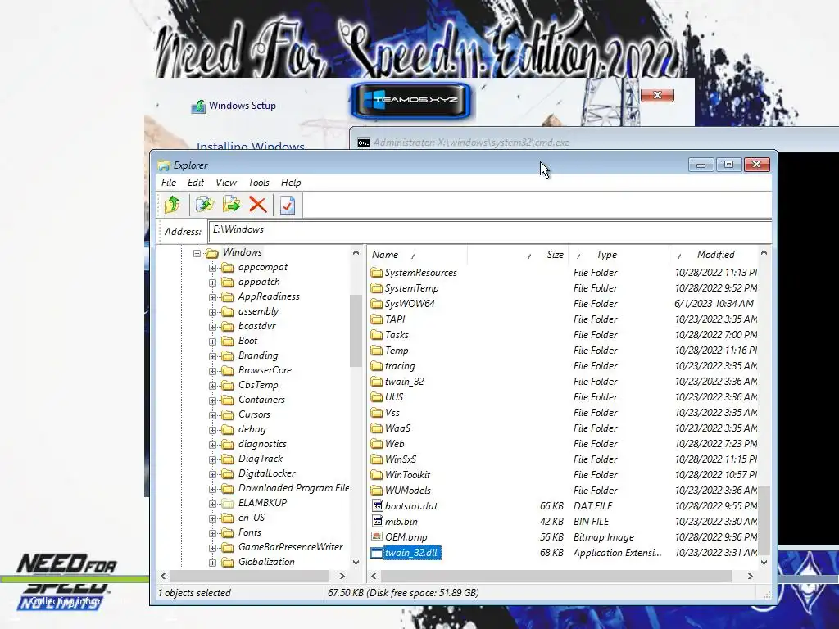Select the UUS folder icon
This screenshot has height=629, width=839.
click(377, 397)
